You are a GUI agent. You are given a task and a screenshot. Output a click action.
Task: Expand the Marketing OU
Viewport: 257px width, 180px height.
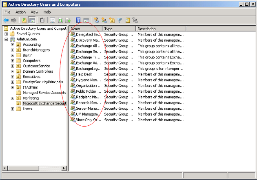pos(13,98)
